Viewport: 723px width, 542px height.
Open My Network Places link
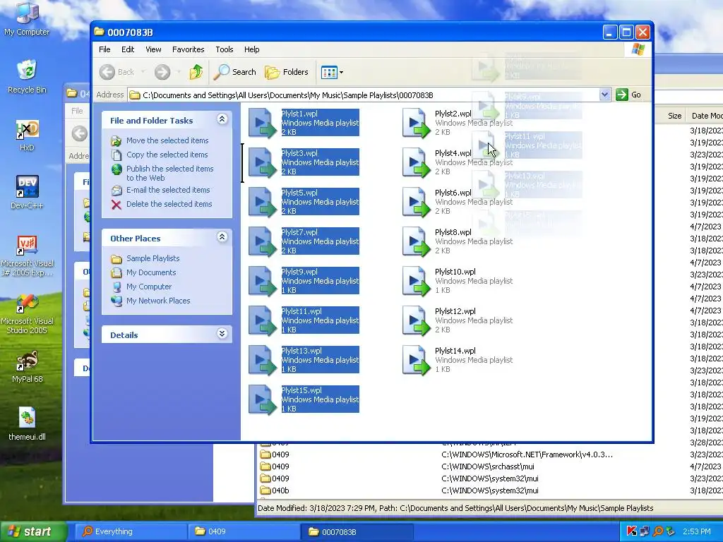(158, 301)
